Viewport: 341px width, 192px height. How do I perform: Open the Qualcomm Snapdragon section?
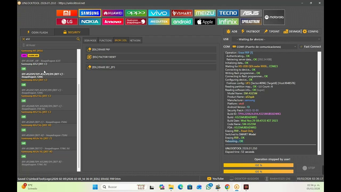[x=136, y=22]
